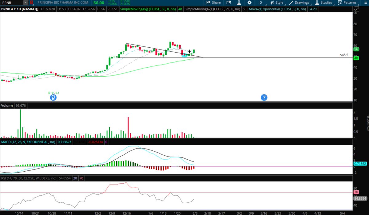This screenshot has height=215, width=369.
Task: Click the blue question mark event icon
Action: click(x=264, y=98)
